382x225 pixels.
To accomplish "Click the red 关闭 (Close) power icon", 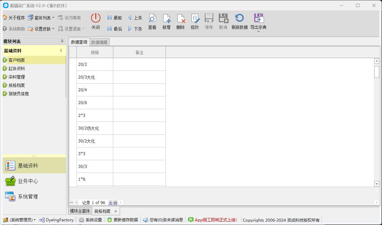I will point(95,21).
